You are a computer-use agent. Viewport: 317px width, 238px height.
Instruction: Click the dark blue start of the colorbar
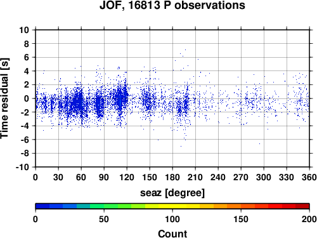(42, 206)
